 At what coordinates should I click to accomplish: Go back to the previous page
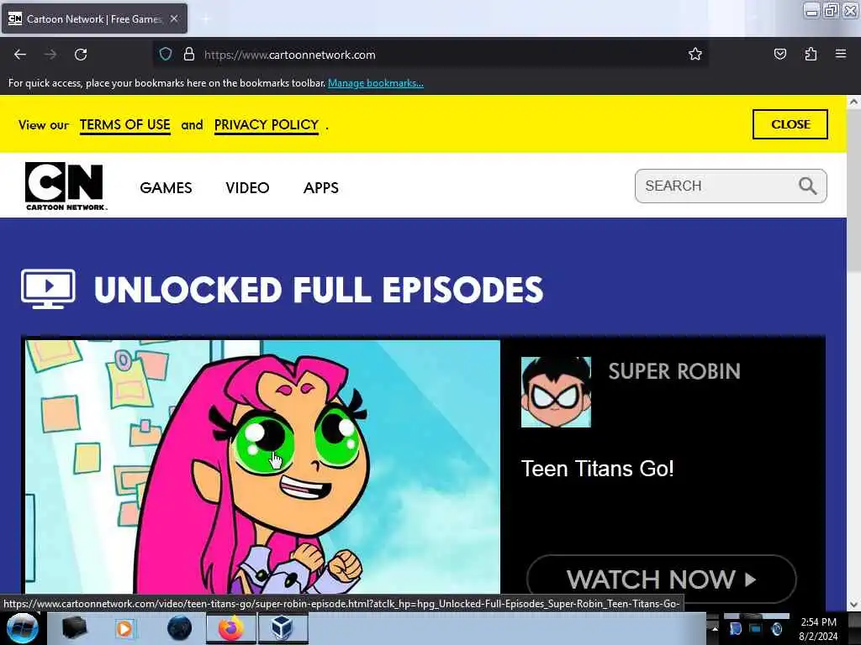click(20, 55)
